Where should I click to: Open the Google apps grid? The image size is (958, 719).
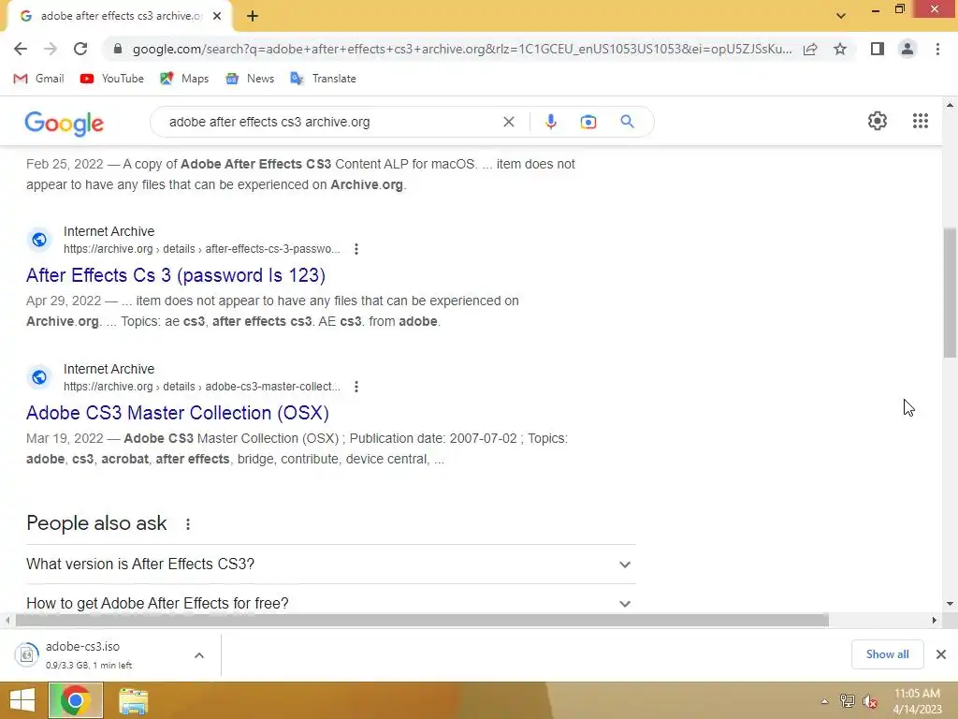click(921, 121)
